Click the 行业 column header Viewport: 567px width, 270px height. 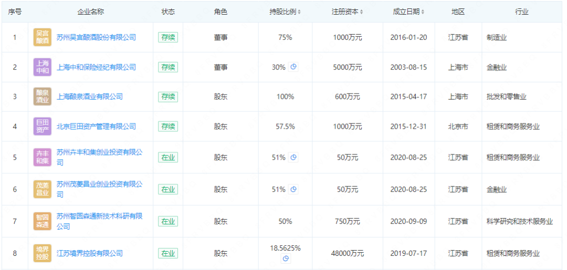(522, 12)
